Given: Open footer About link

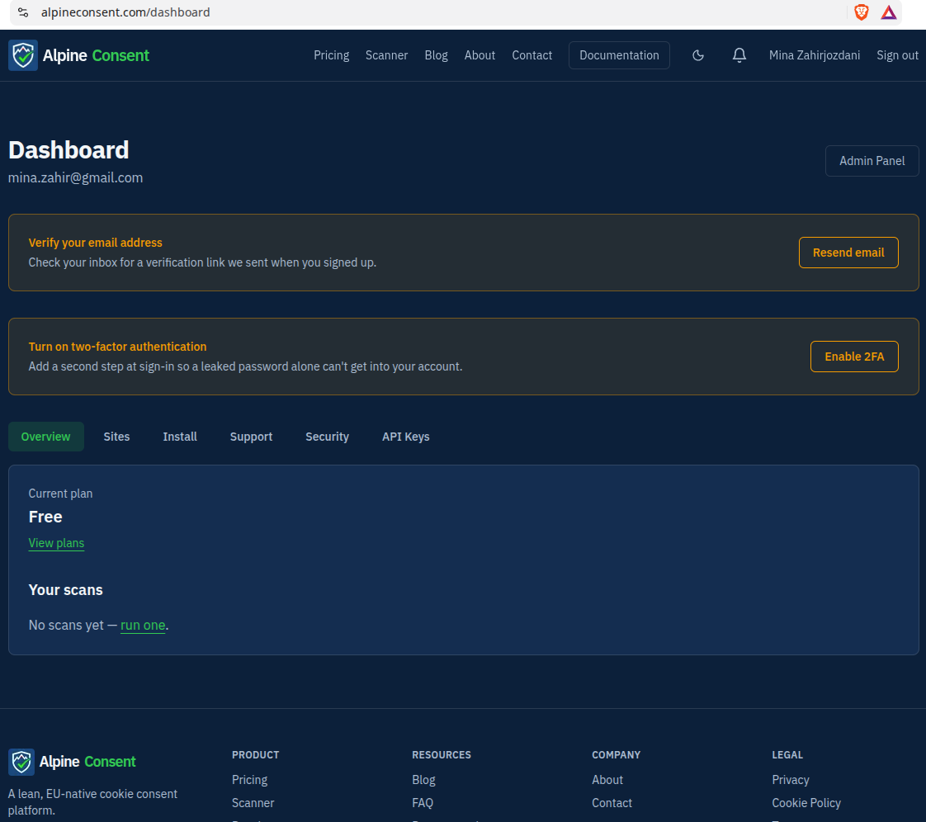Looking at the screenshot, I should coord(607,780).
